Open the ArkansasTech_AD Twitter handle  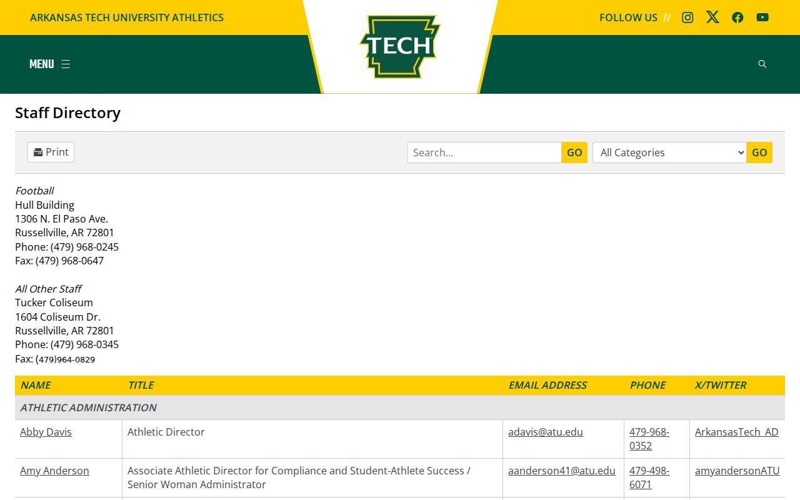click(x=737, y=432)
